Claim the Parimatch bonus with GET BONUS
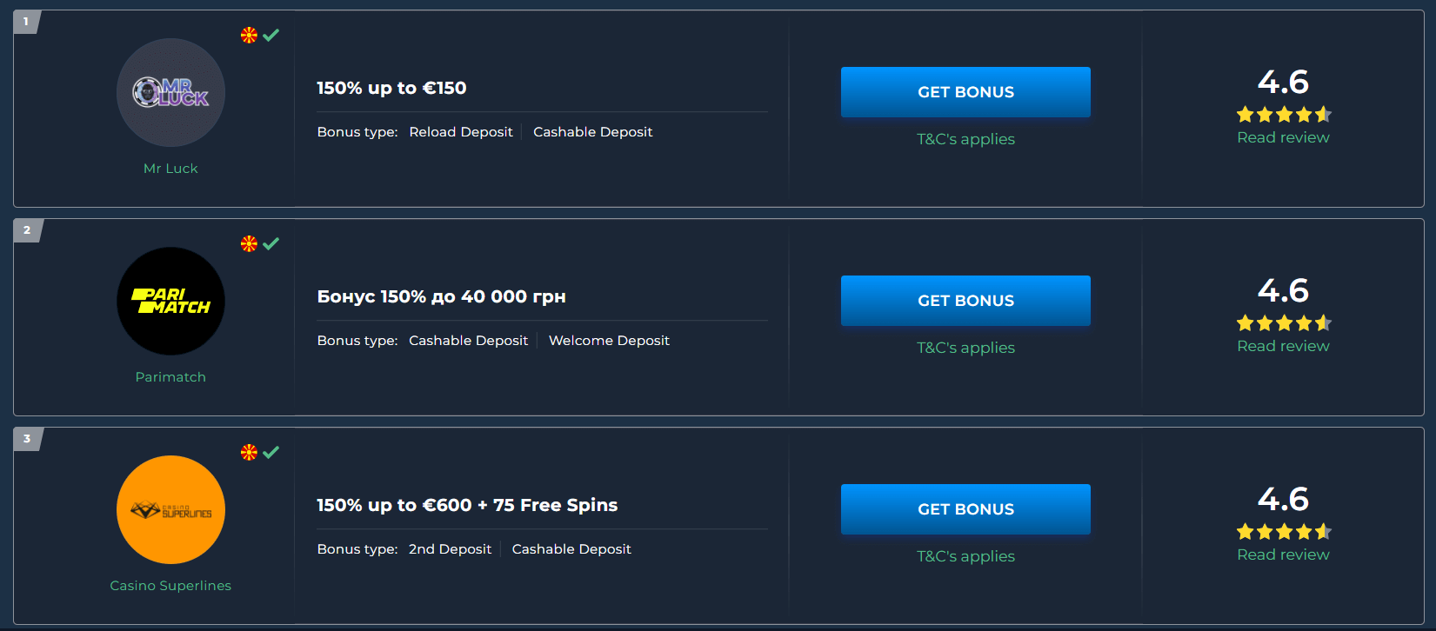Viewport: 1436px width, 631px height. (965, 301)
